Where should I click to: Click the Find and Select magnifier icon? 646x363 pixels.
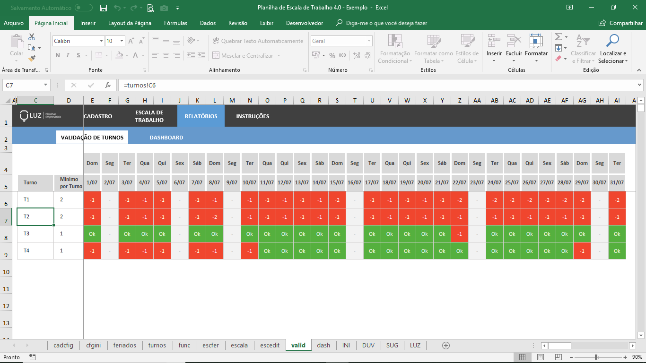613,41
